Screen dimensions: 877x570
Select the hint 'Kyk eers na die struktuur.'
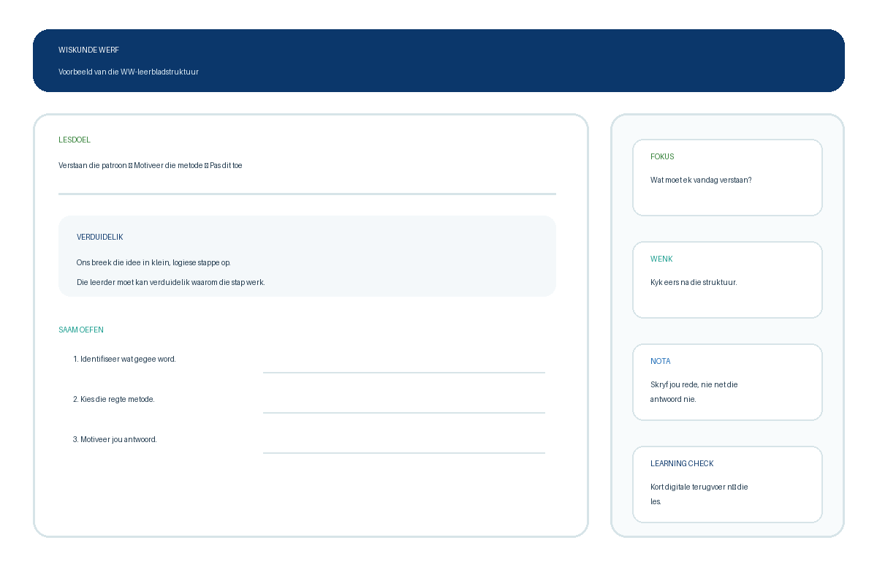pyautogui.click(x=694, y=282)
